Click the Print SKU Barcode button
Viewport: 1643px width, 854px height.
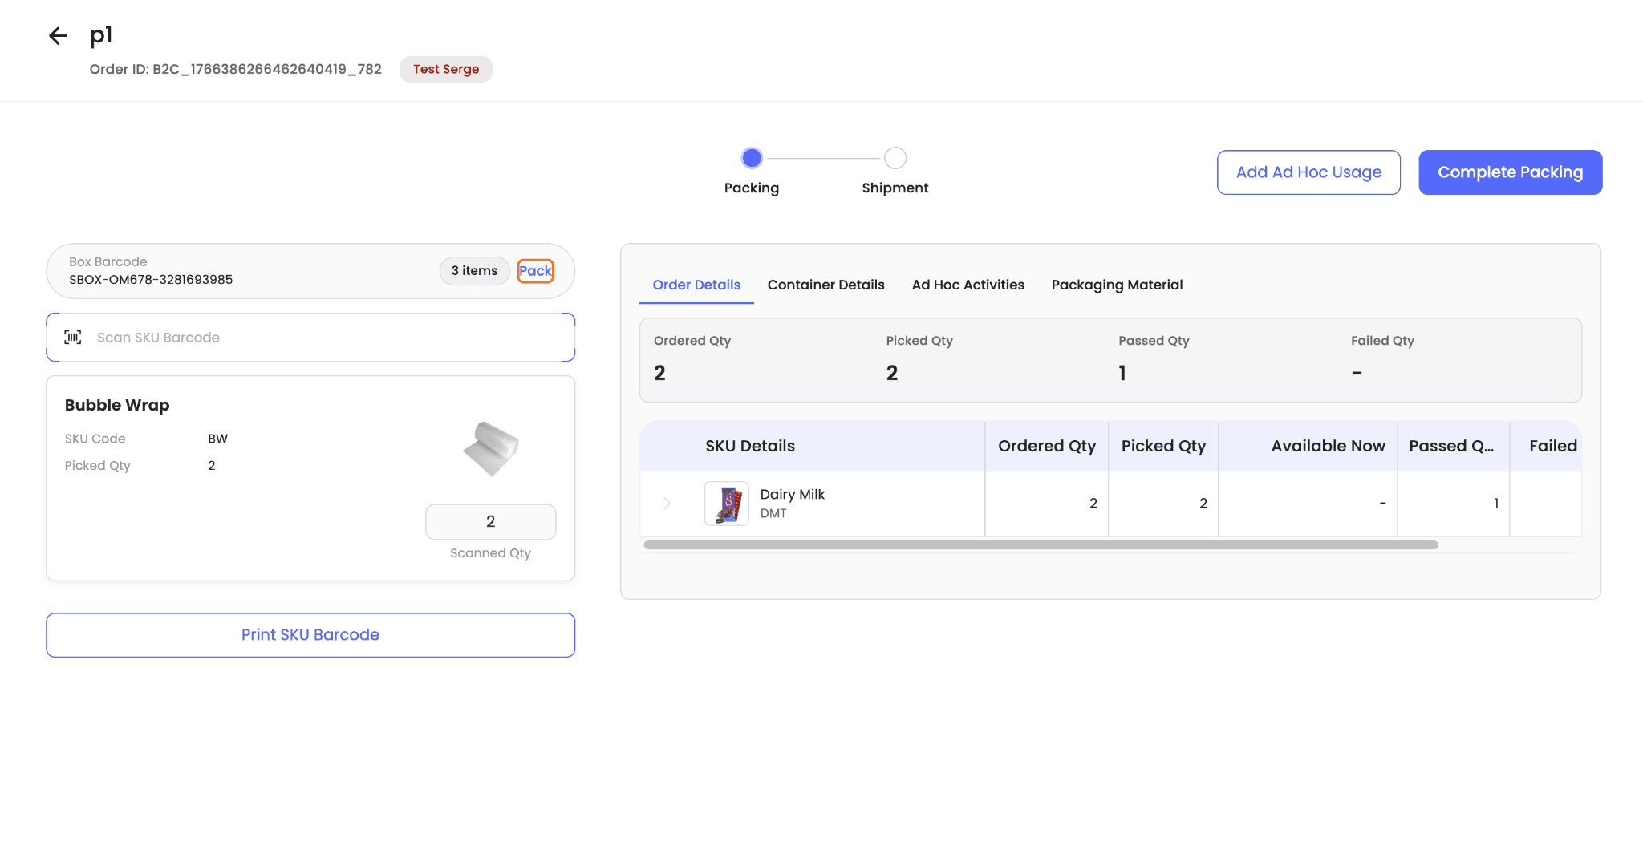[310, 635]
